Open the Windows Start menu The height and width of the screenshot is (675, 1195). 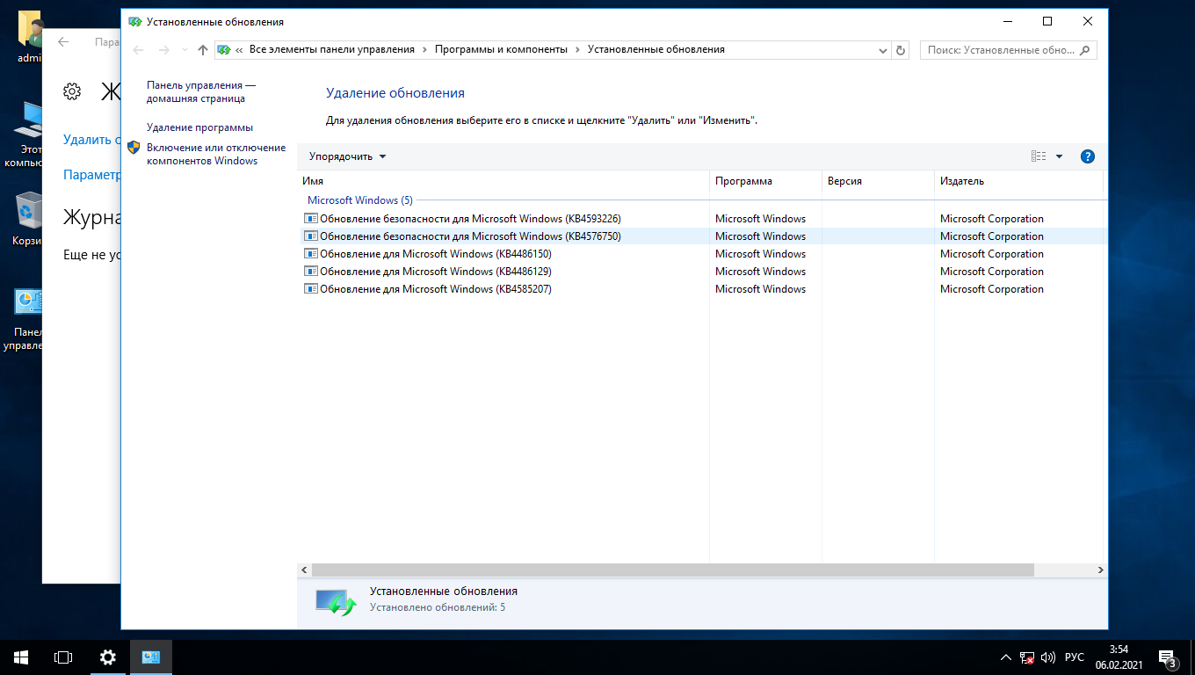(x=21, y=657)
